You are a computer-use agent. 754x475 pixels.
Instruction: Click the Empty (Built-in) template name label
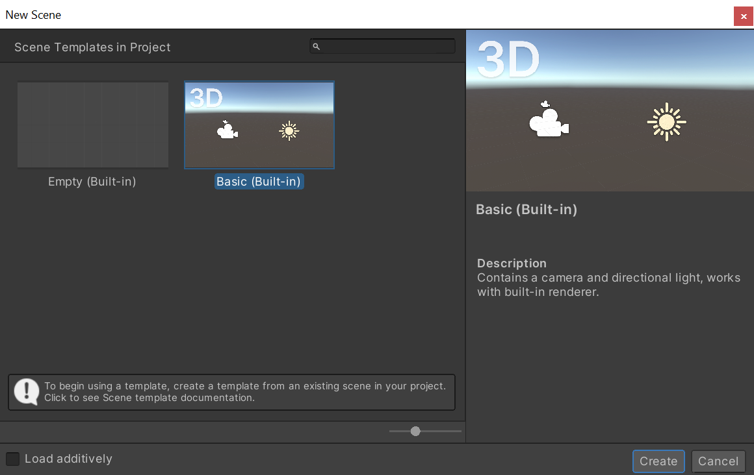(92, 182)
